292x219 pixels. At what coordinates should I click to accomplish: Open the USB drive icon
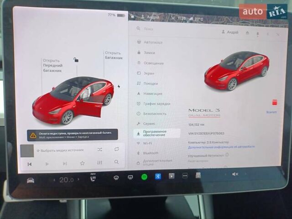pyautogui.click(x=198, y=175)
